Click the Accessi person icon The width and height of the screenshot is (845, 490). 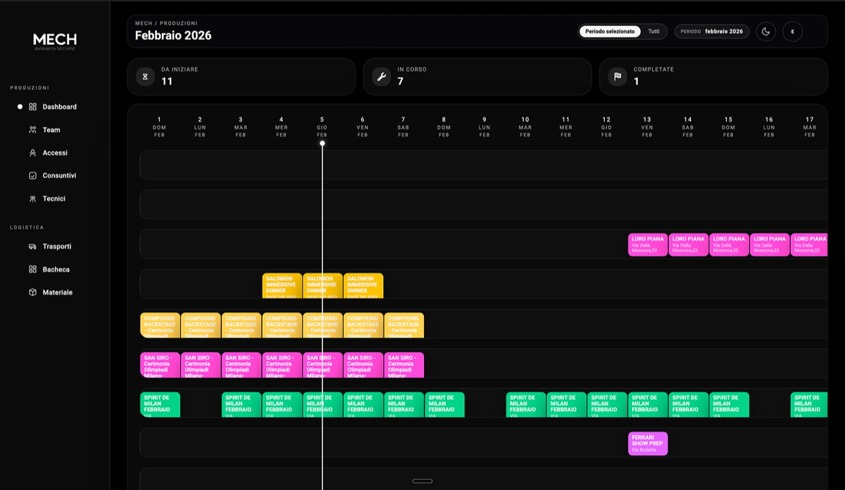pos(32,153)
